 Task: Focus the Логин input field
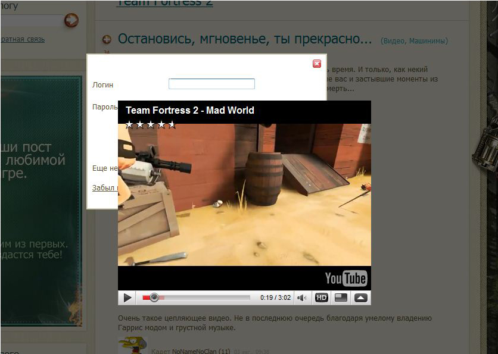click(211, 84)
